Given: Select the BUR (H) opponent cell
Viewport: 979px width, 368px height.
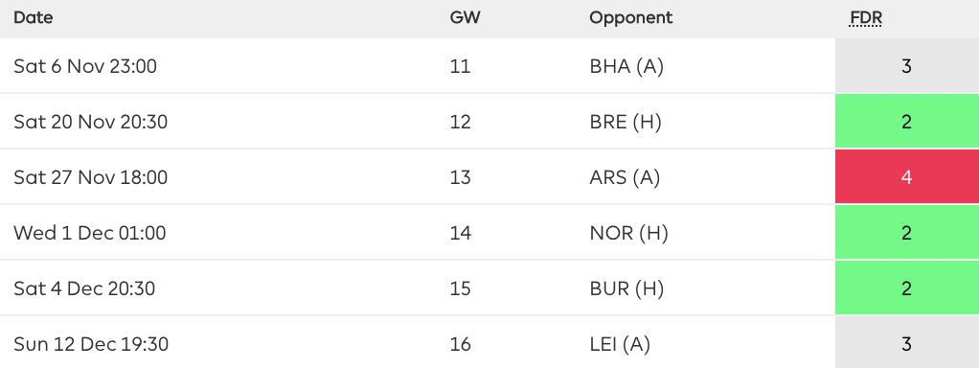Looking at the screenshot, I should [x=626, y=288].
